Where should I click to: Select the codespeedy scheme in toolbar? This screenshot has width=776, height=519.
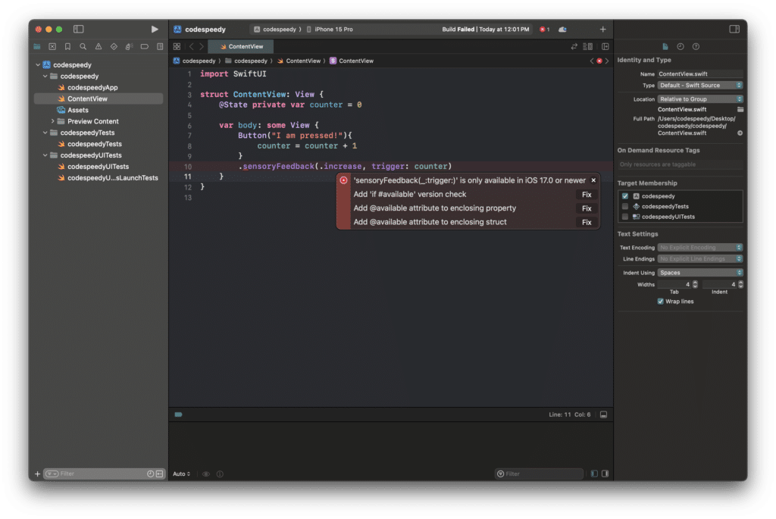click(x=277, y=30)
